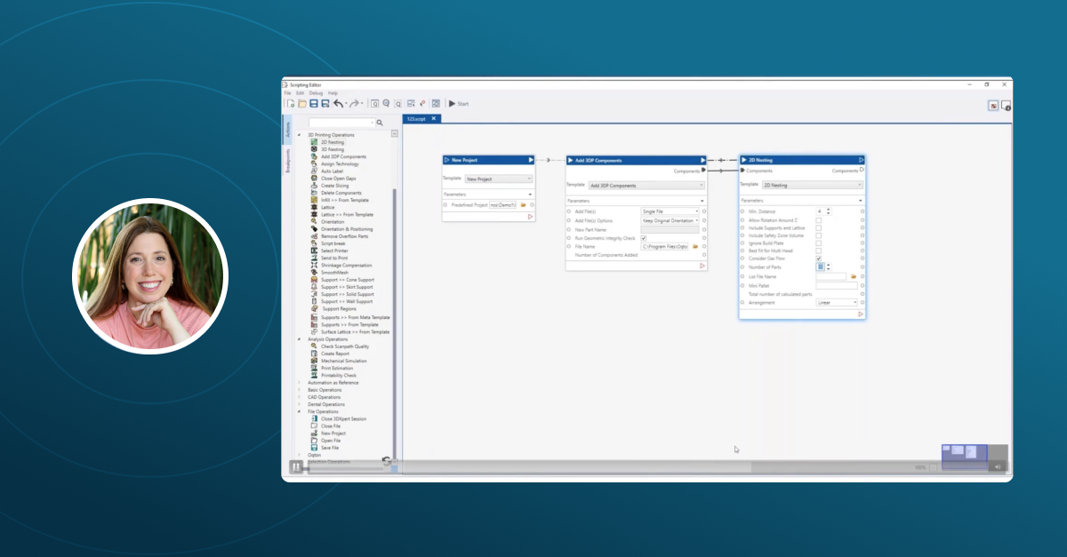Pause the video with the pause button
1067x557 pixels.
coord(296,466)
